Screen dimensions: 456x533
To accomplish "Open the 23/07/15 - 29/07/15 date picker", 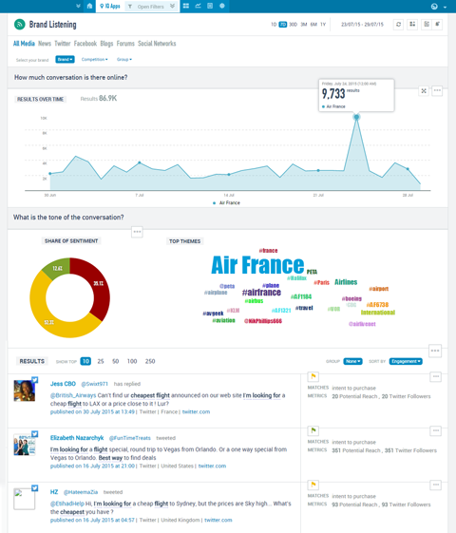I will [362, 25].
